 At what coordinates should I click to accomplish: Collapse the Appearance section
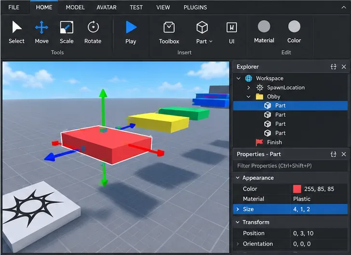pos(238,178)
